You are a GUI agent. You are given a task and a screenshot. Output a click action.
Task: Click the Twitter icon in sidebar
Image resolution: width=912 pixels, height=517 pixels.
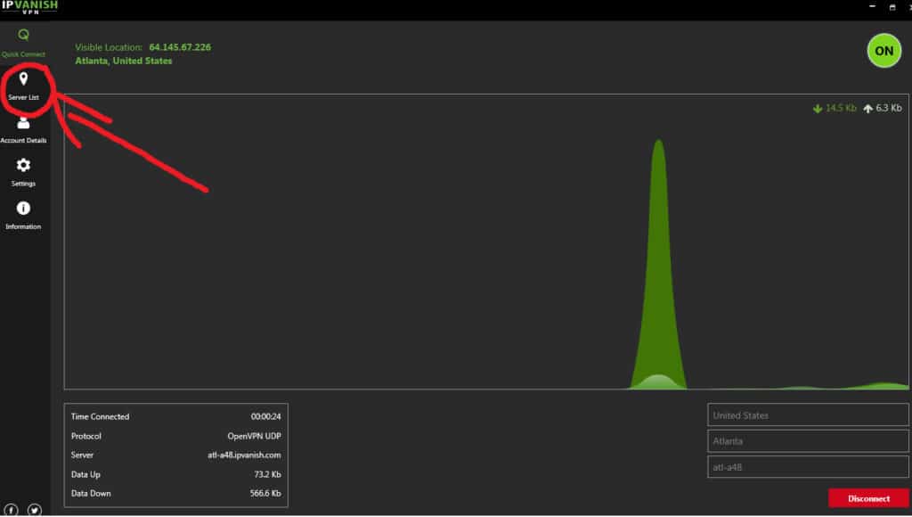[35, 511]
